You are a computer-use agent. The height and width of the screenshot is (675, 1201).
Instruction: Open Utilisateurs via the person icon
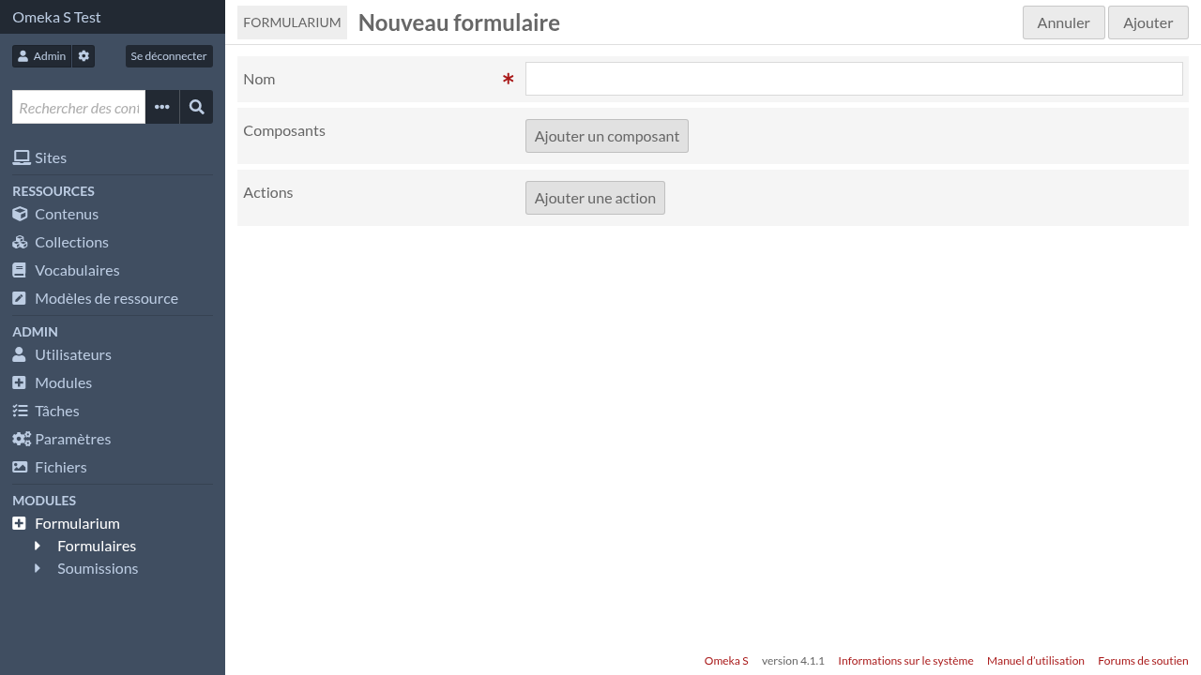pyautogui.click(x=20, y=353)
